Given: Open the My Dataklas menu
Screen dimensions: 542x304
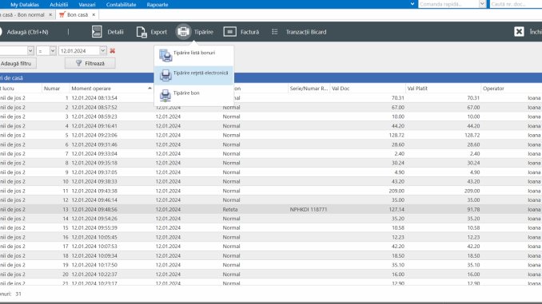Looking at the screenshot, I should (25, 5).
